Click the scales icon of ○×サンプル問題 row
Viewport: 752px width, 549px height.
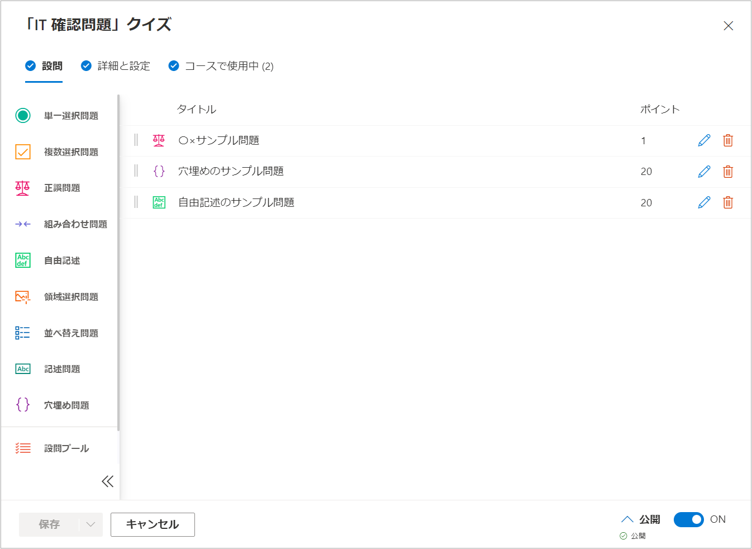[x=159, y=140]
